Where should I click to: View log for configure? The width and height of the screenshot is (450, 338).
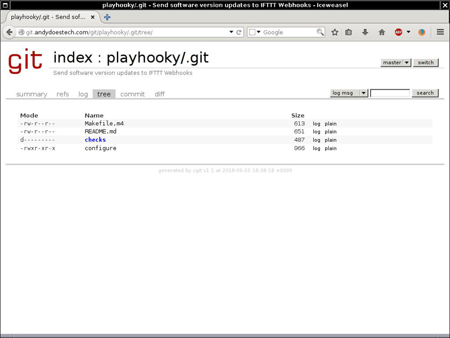(x=316, y=148)
